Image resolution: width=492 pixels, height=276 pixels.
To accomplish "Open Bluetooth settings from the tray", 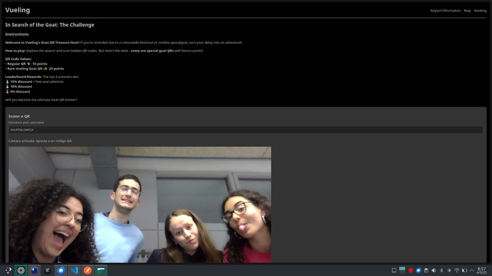I will pos(441,271).
